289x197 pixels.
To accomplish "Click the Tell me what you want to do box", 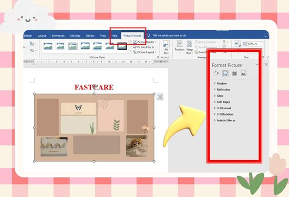I will point(169,35).
